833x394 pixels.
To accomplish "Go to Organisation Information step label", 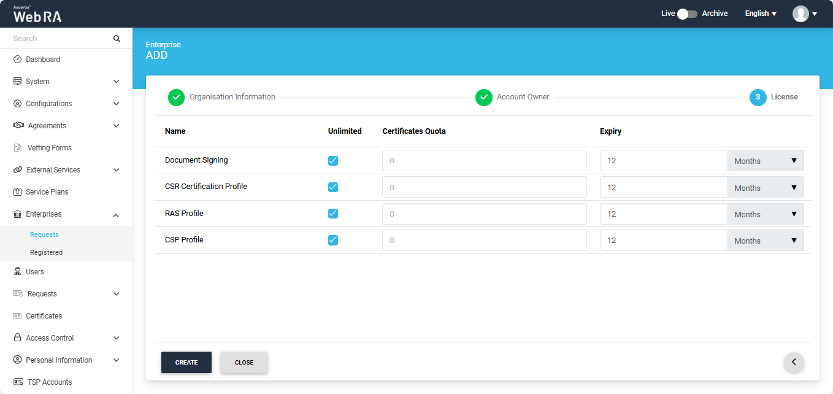I will click(x=232, y=97).
